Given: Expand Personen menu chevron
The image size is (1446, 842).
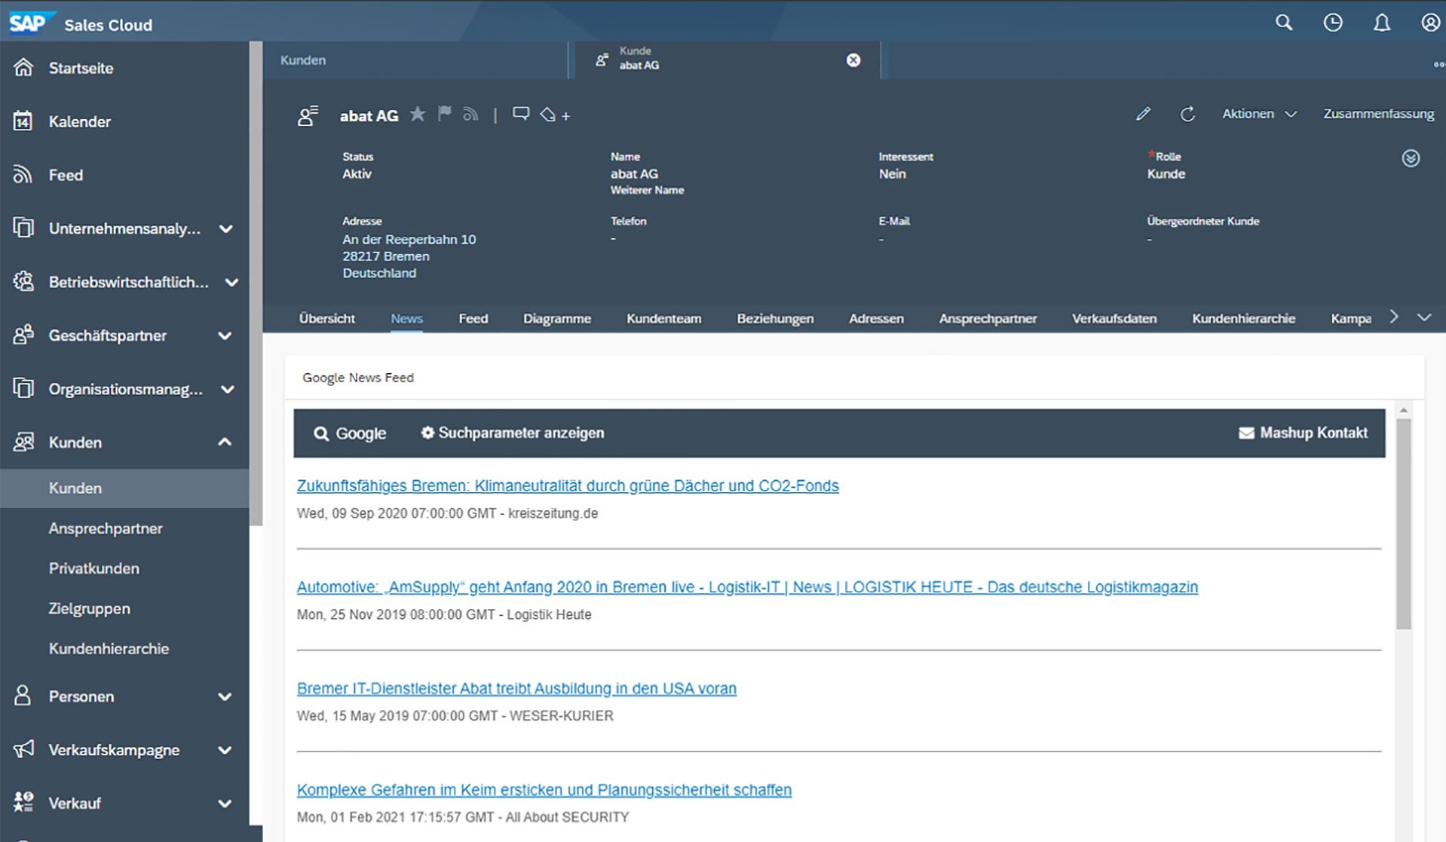Looking at the screenshot, I should 225,697.
